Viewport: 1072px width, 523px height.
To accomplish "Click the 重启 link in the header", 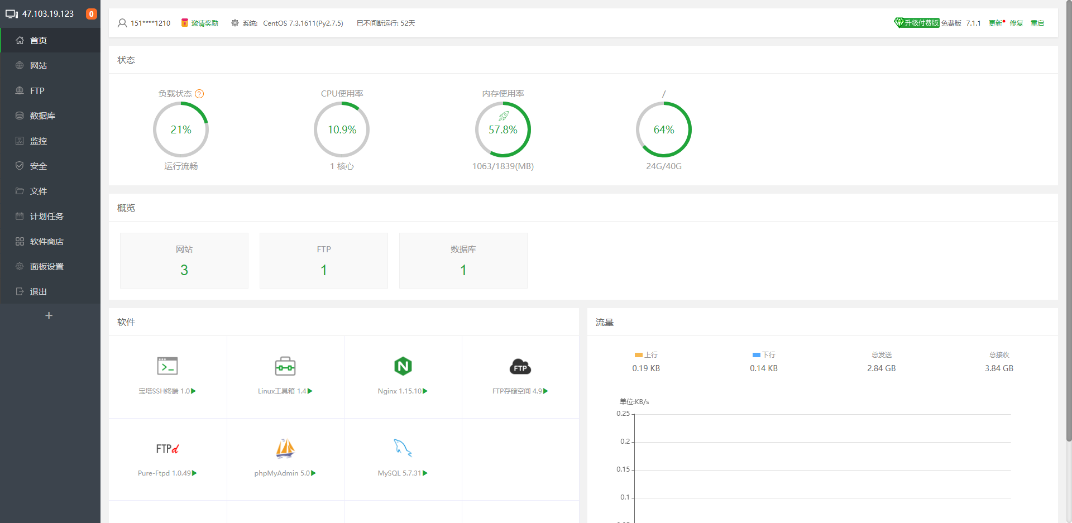I will tap(1037, 23).
